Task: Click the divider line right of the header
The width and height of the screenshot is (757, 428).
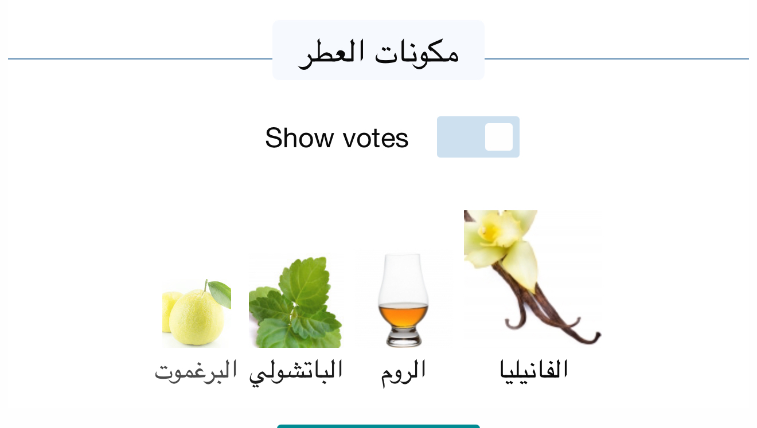Action: coord(616,58)
